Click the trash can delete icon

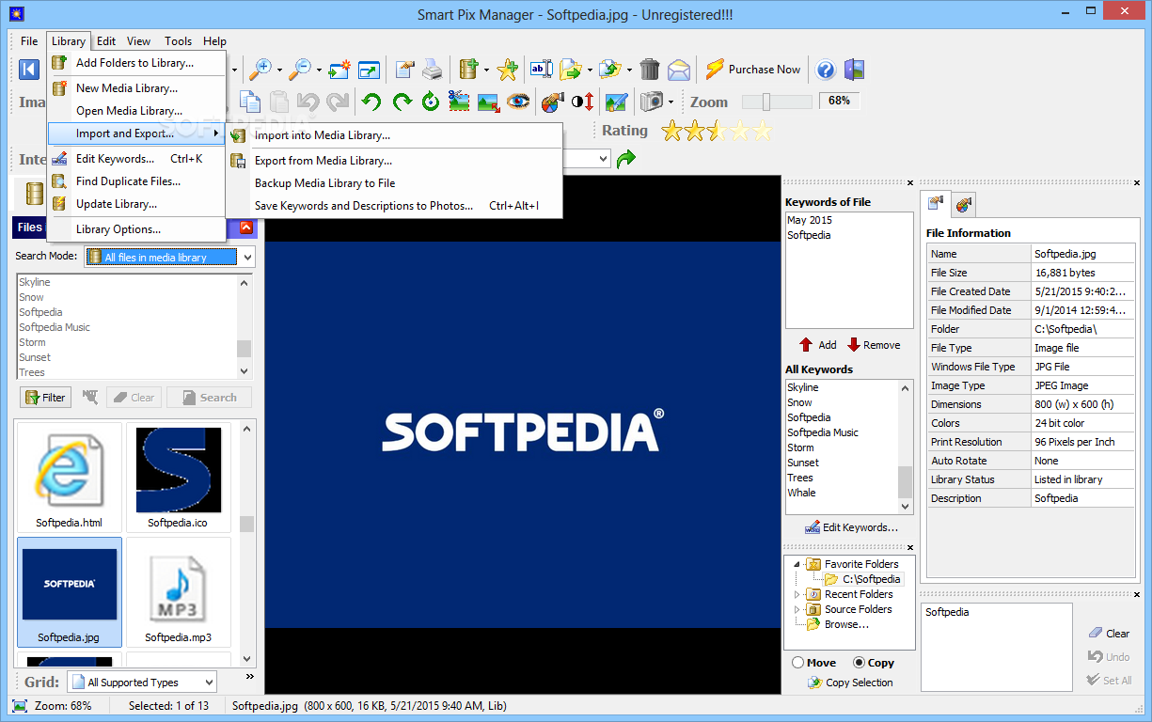pos(650,69)
